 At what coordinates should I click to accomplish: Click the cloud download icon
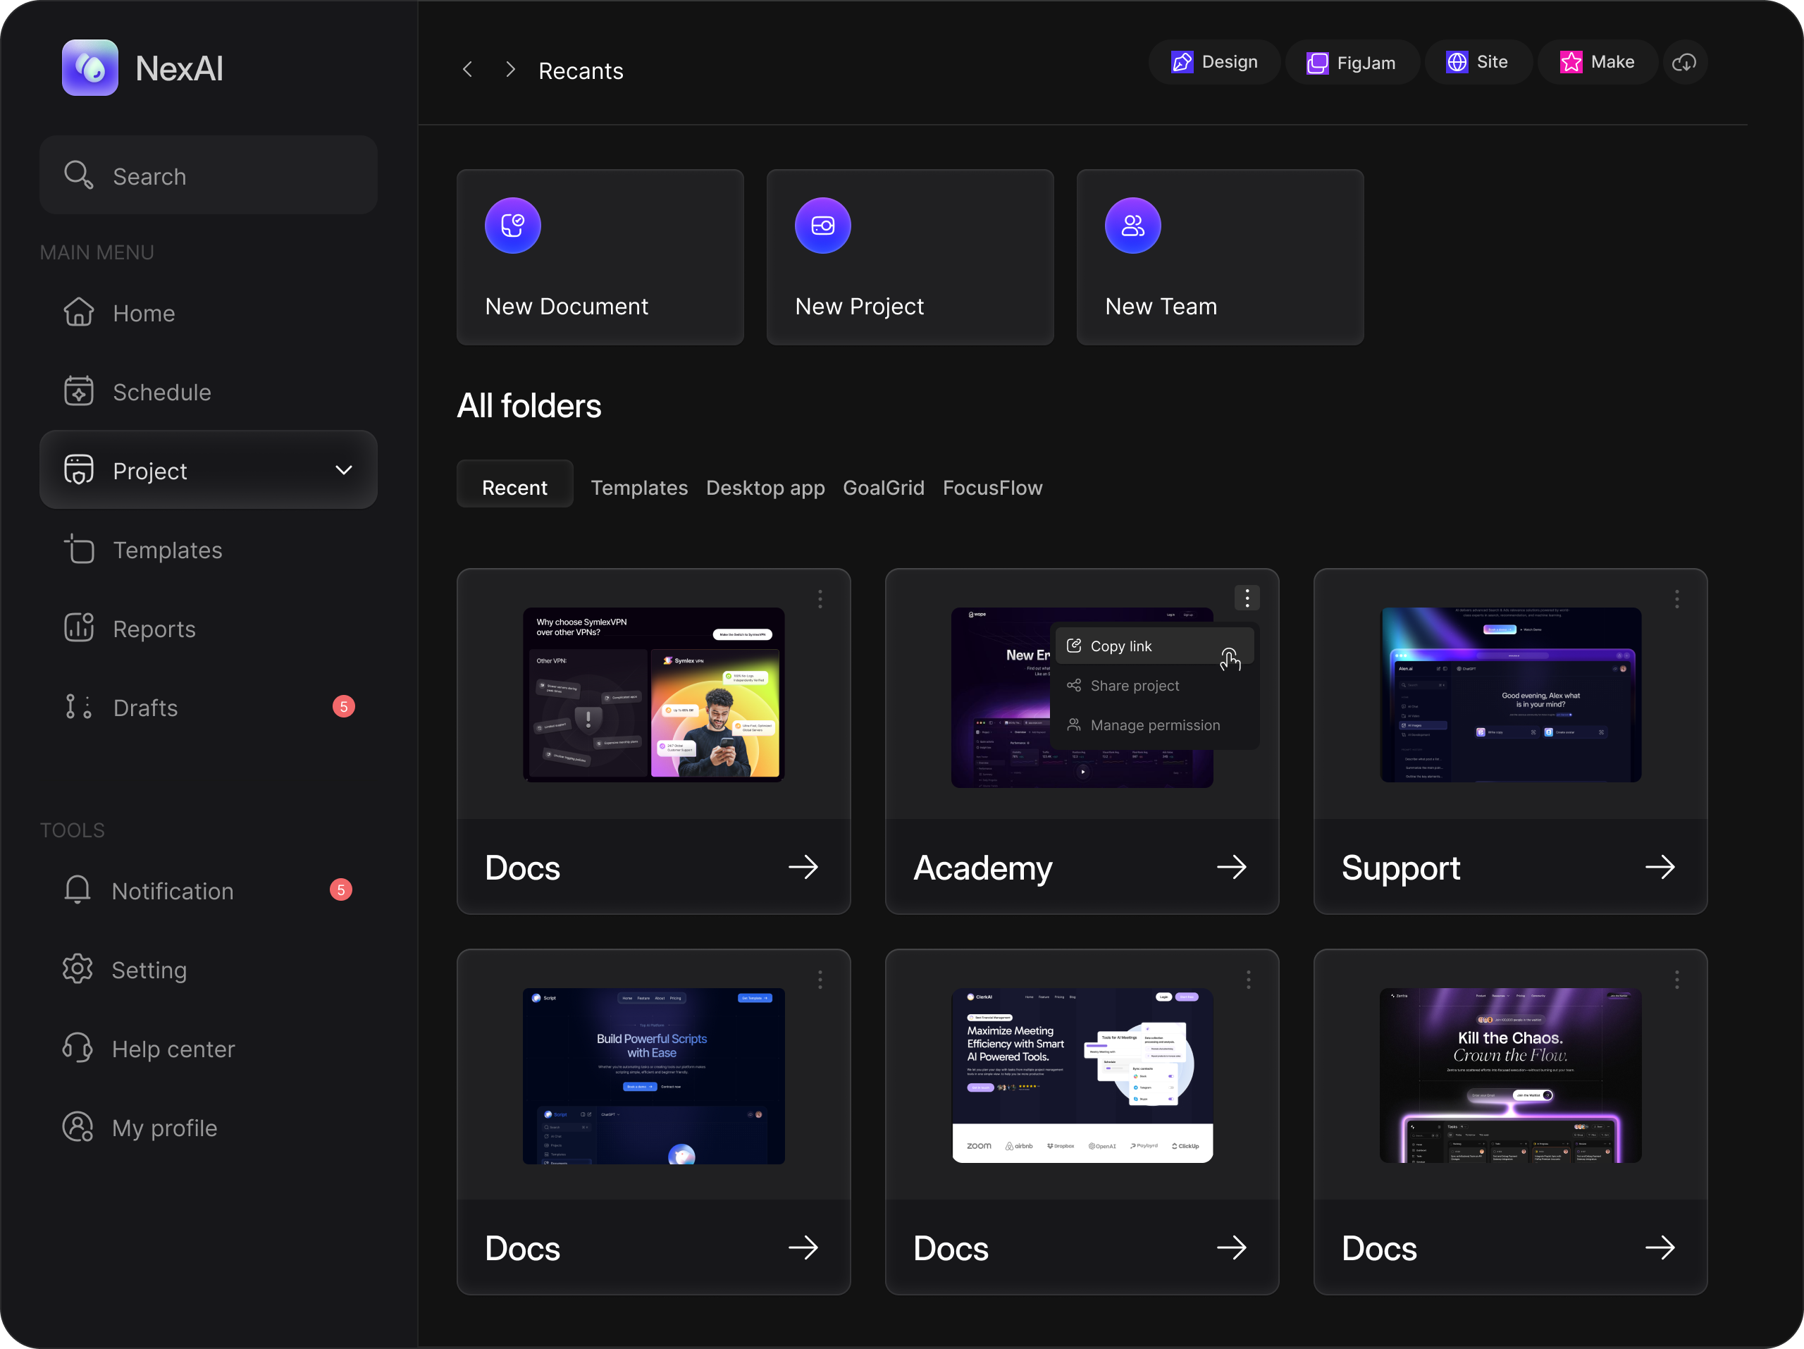click(1684, 63)
